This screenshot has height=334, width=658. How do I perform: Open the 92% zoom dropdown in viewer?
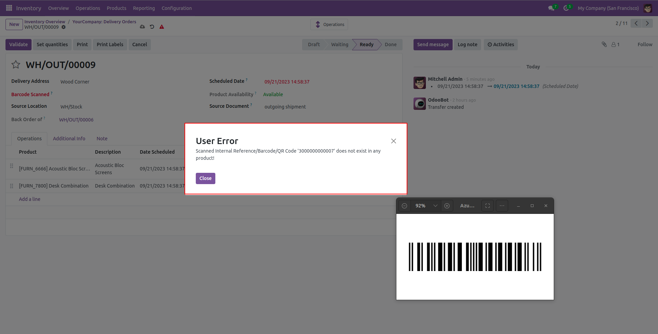435,206
